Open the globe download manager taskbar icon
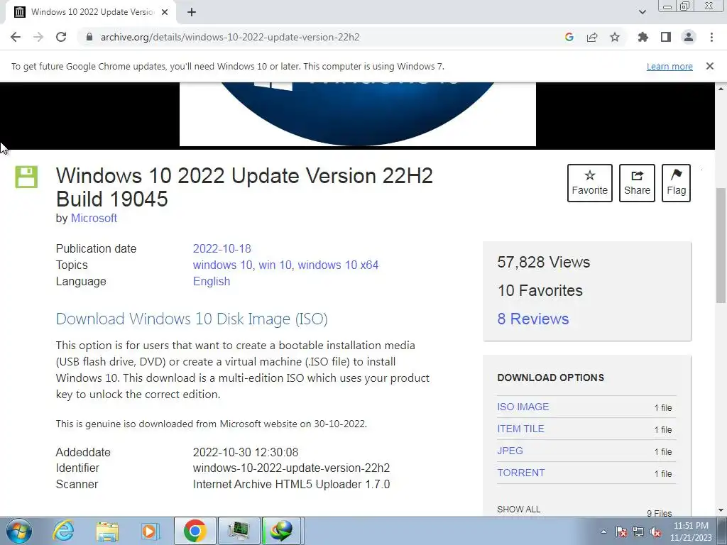 click(x=283, y=531)
